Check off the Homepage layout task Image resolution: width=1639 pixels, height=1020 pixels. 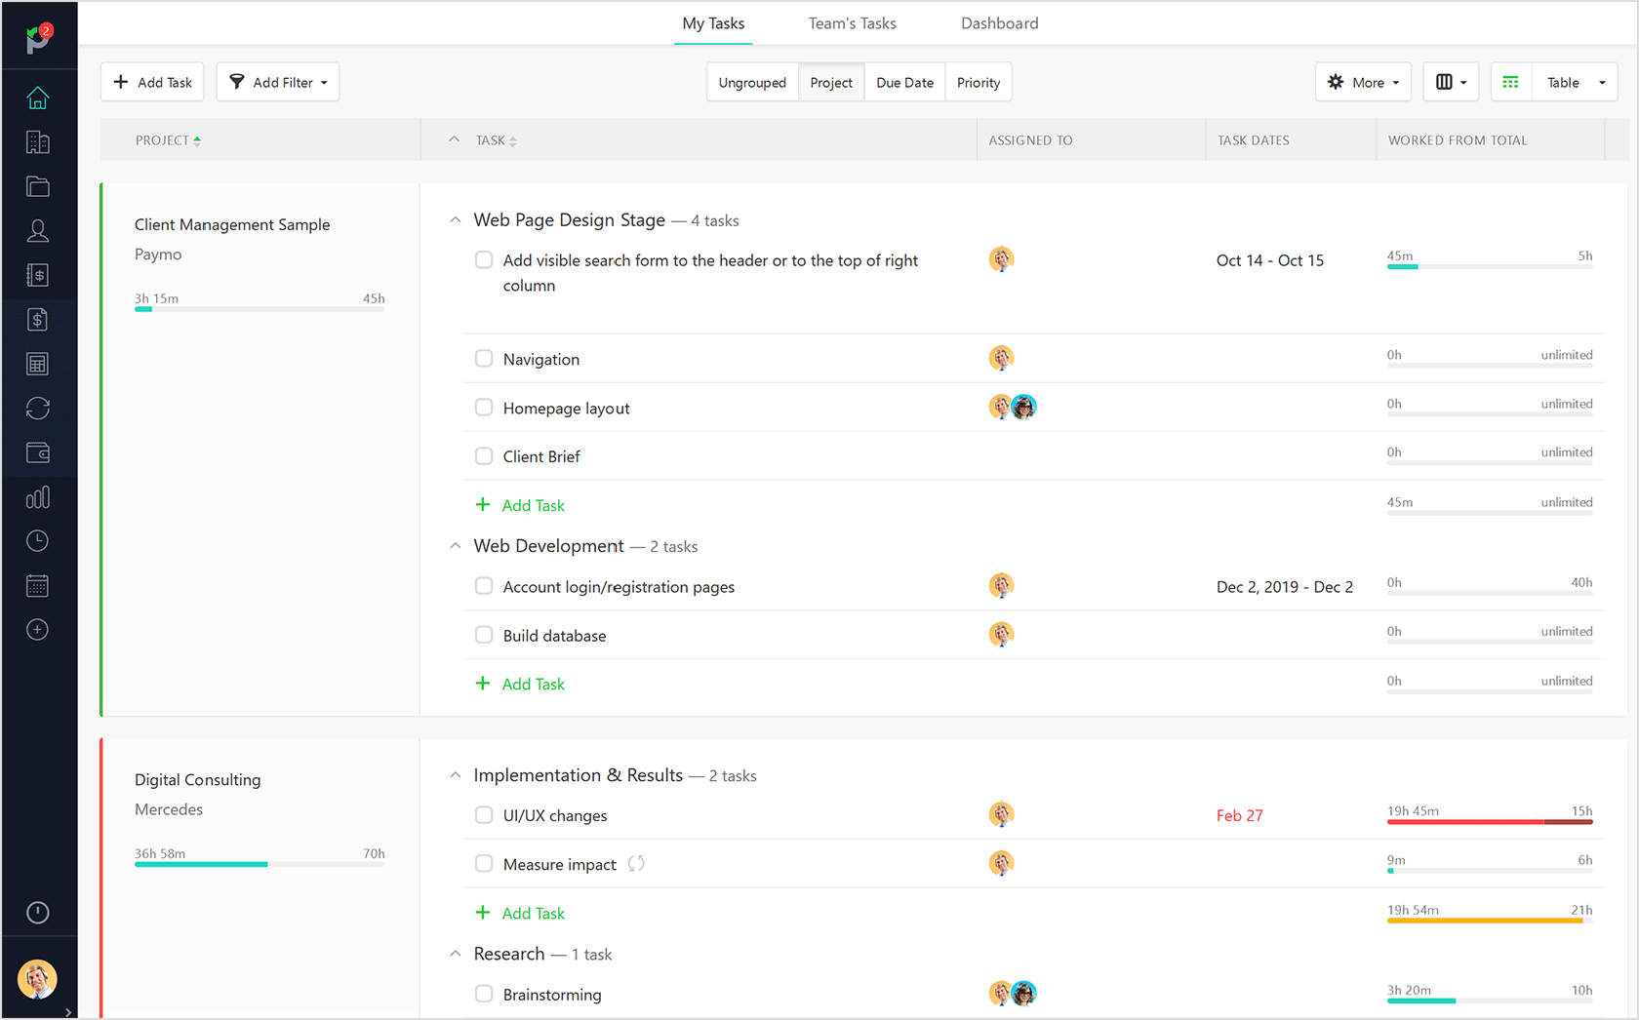pyautogui.click(x=484, y=407)
